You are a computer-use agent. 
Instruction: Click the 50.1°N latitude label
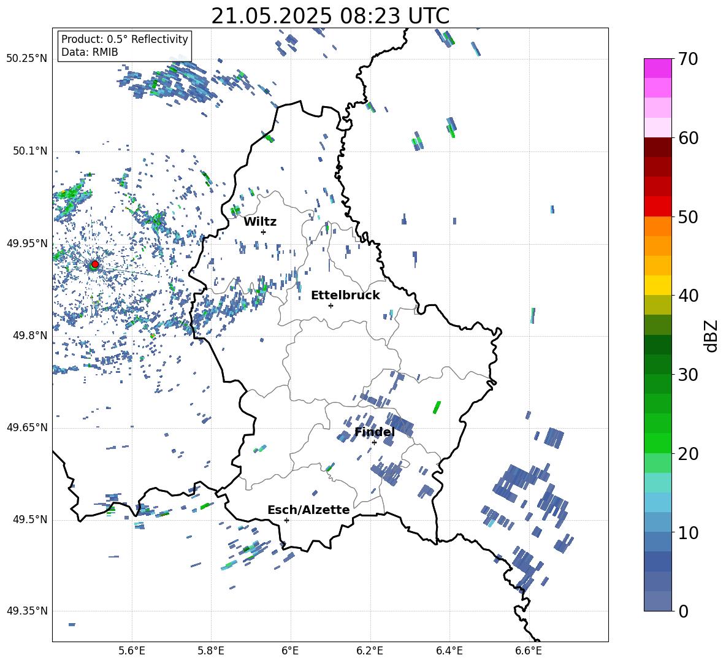pos(30,151)
